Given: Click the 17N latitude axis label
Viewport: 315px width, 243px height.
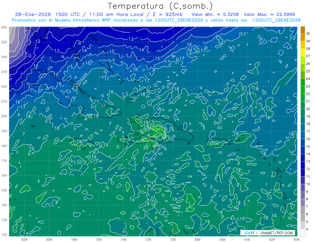Looking at the screenshot, I should tap(4, 160).
